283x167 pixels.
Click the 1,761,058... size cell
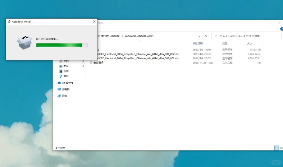click(254, 58)
